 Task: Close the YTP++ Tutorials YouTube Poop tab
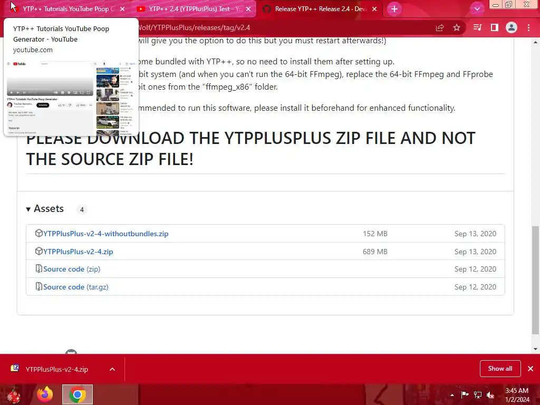pos(122,9)
